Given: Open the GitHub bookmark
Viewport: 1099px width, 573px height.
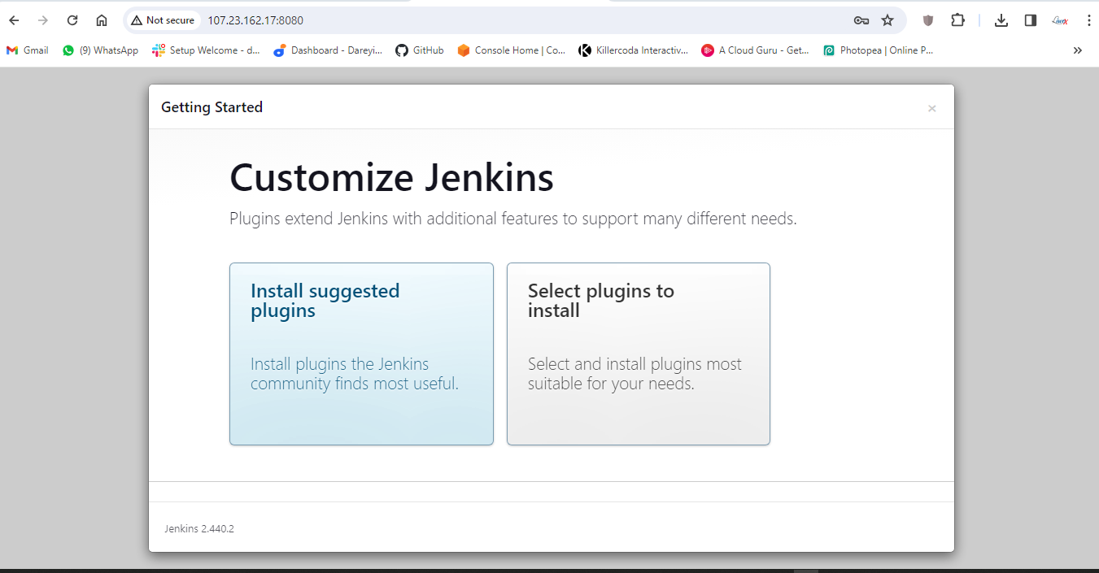Looking at the screenshot, I should coord(420,50).
